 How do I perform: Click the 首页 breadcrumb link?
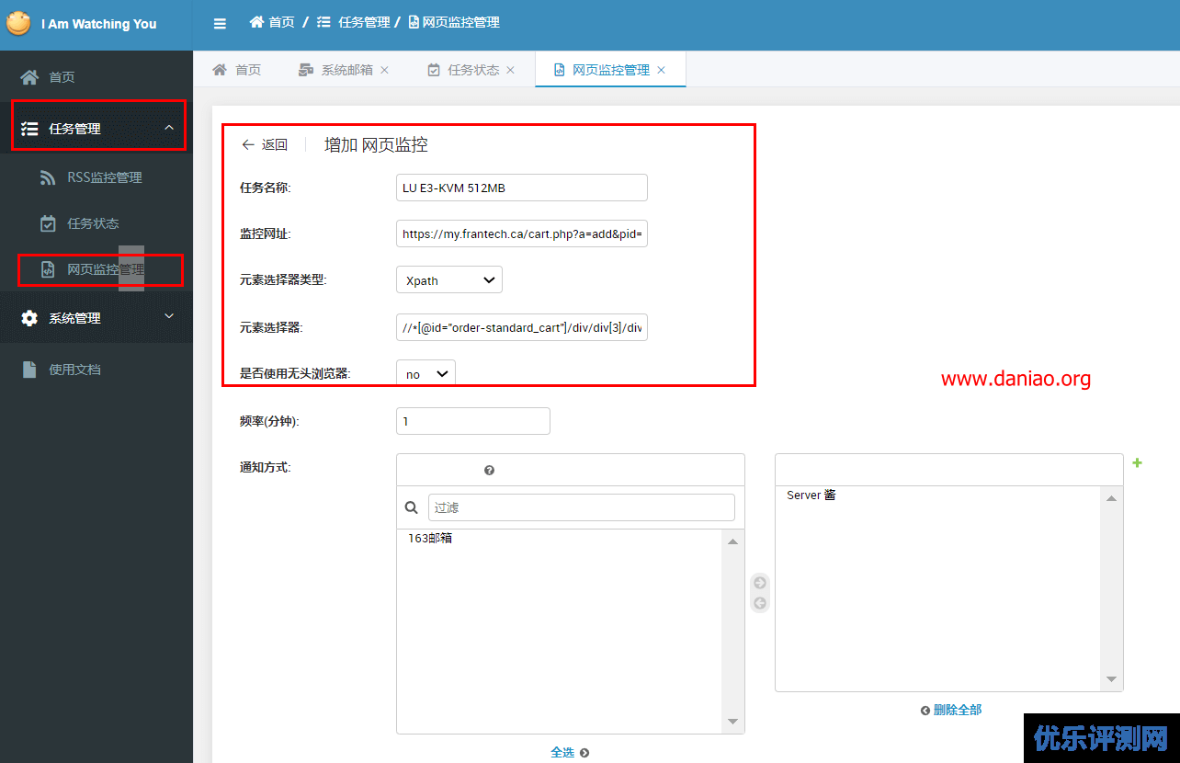tap(282, 22)
